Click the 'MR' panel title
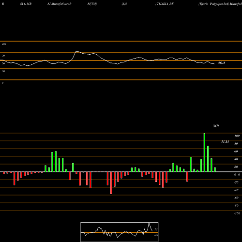 pos(216,126)
